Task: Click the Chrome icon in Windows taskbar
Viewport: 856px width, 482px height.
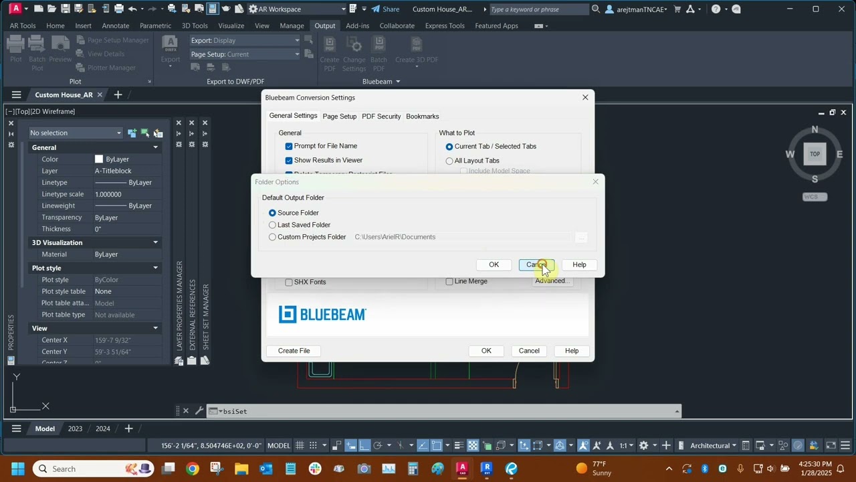Action: pos(193,469)
